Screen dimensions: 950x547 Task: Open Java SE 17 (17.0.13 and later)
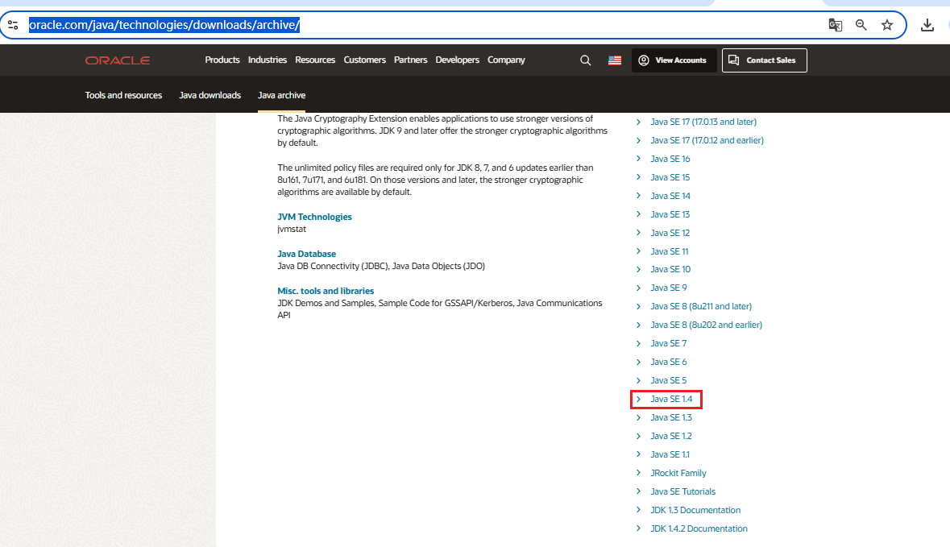pyautogui.click(x=703, y=122)
